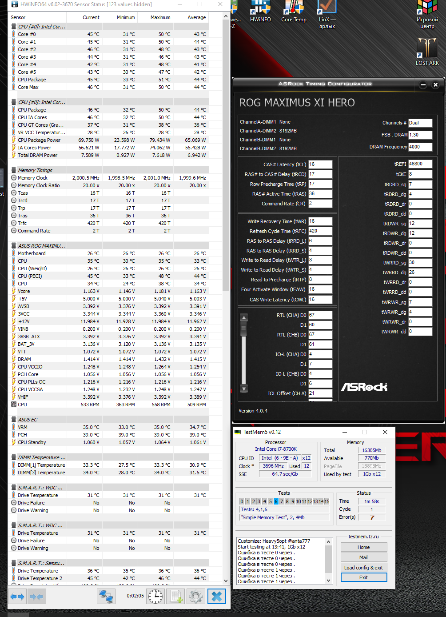Click Load config & exit button
Image resolution: width=446 pixels, height=617 pixels.
364,568
